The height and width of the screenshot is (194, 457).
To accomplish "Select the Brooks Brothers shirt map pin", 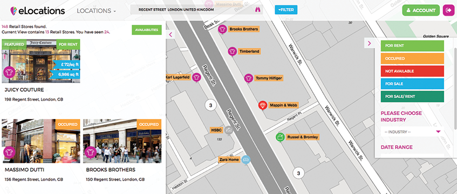I will [222, 29].
